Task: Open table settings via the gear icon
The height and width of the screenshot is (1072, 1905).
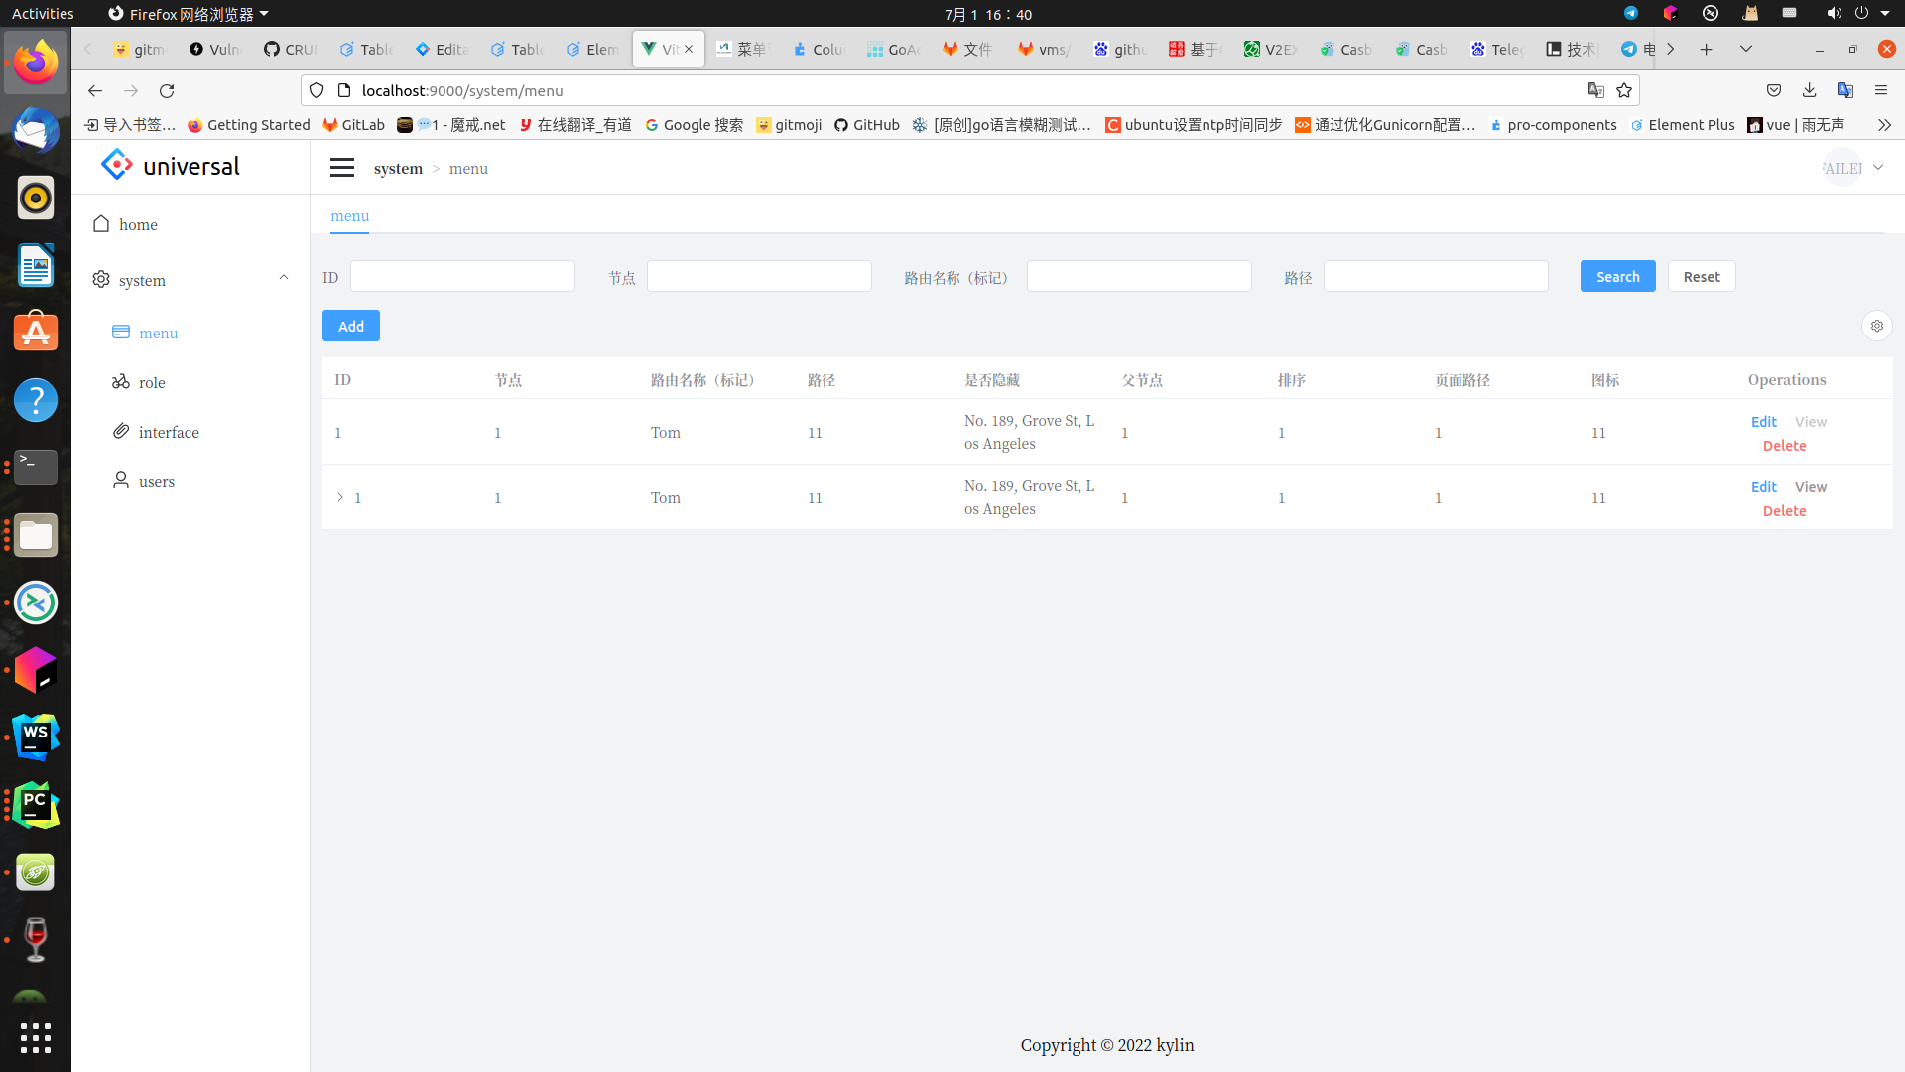Action: (1876, 325)
